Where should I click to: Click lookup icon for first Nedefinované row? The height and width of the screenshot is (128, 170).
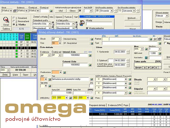click(x=130, y=79)
